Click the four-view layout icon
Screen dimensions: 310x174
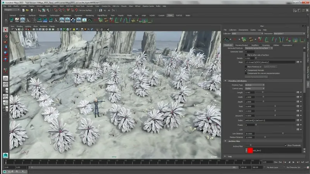(x=5, y=85)
